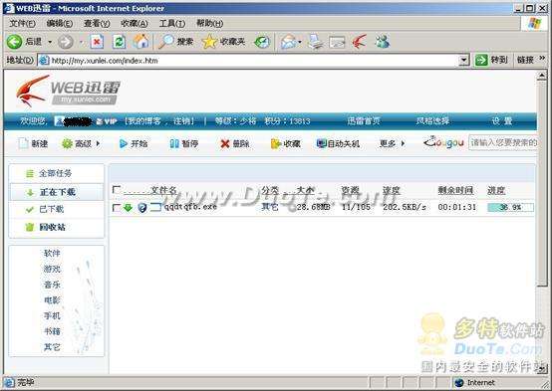Click the 36.9% progress bar
Image resolution: width=552 pixels, height=391 pixels.
(510, 208)
